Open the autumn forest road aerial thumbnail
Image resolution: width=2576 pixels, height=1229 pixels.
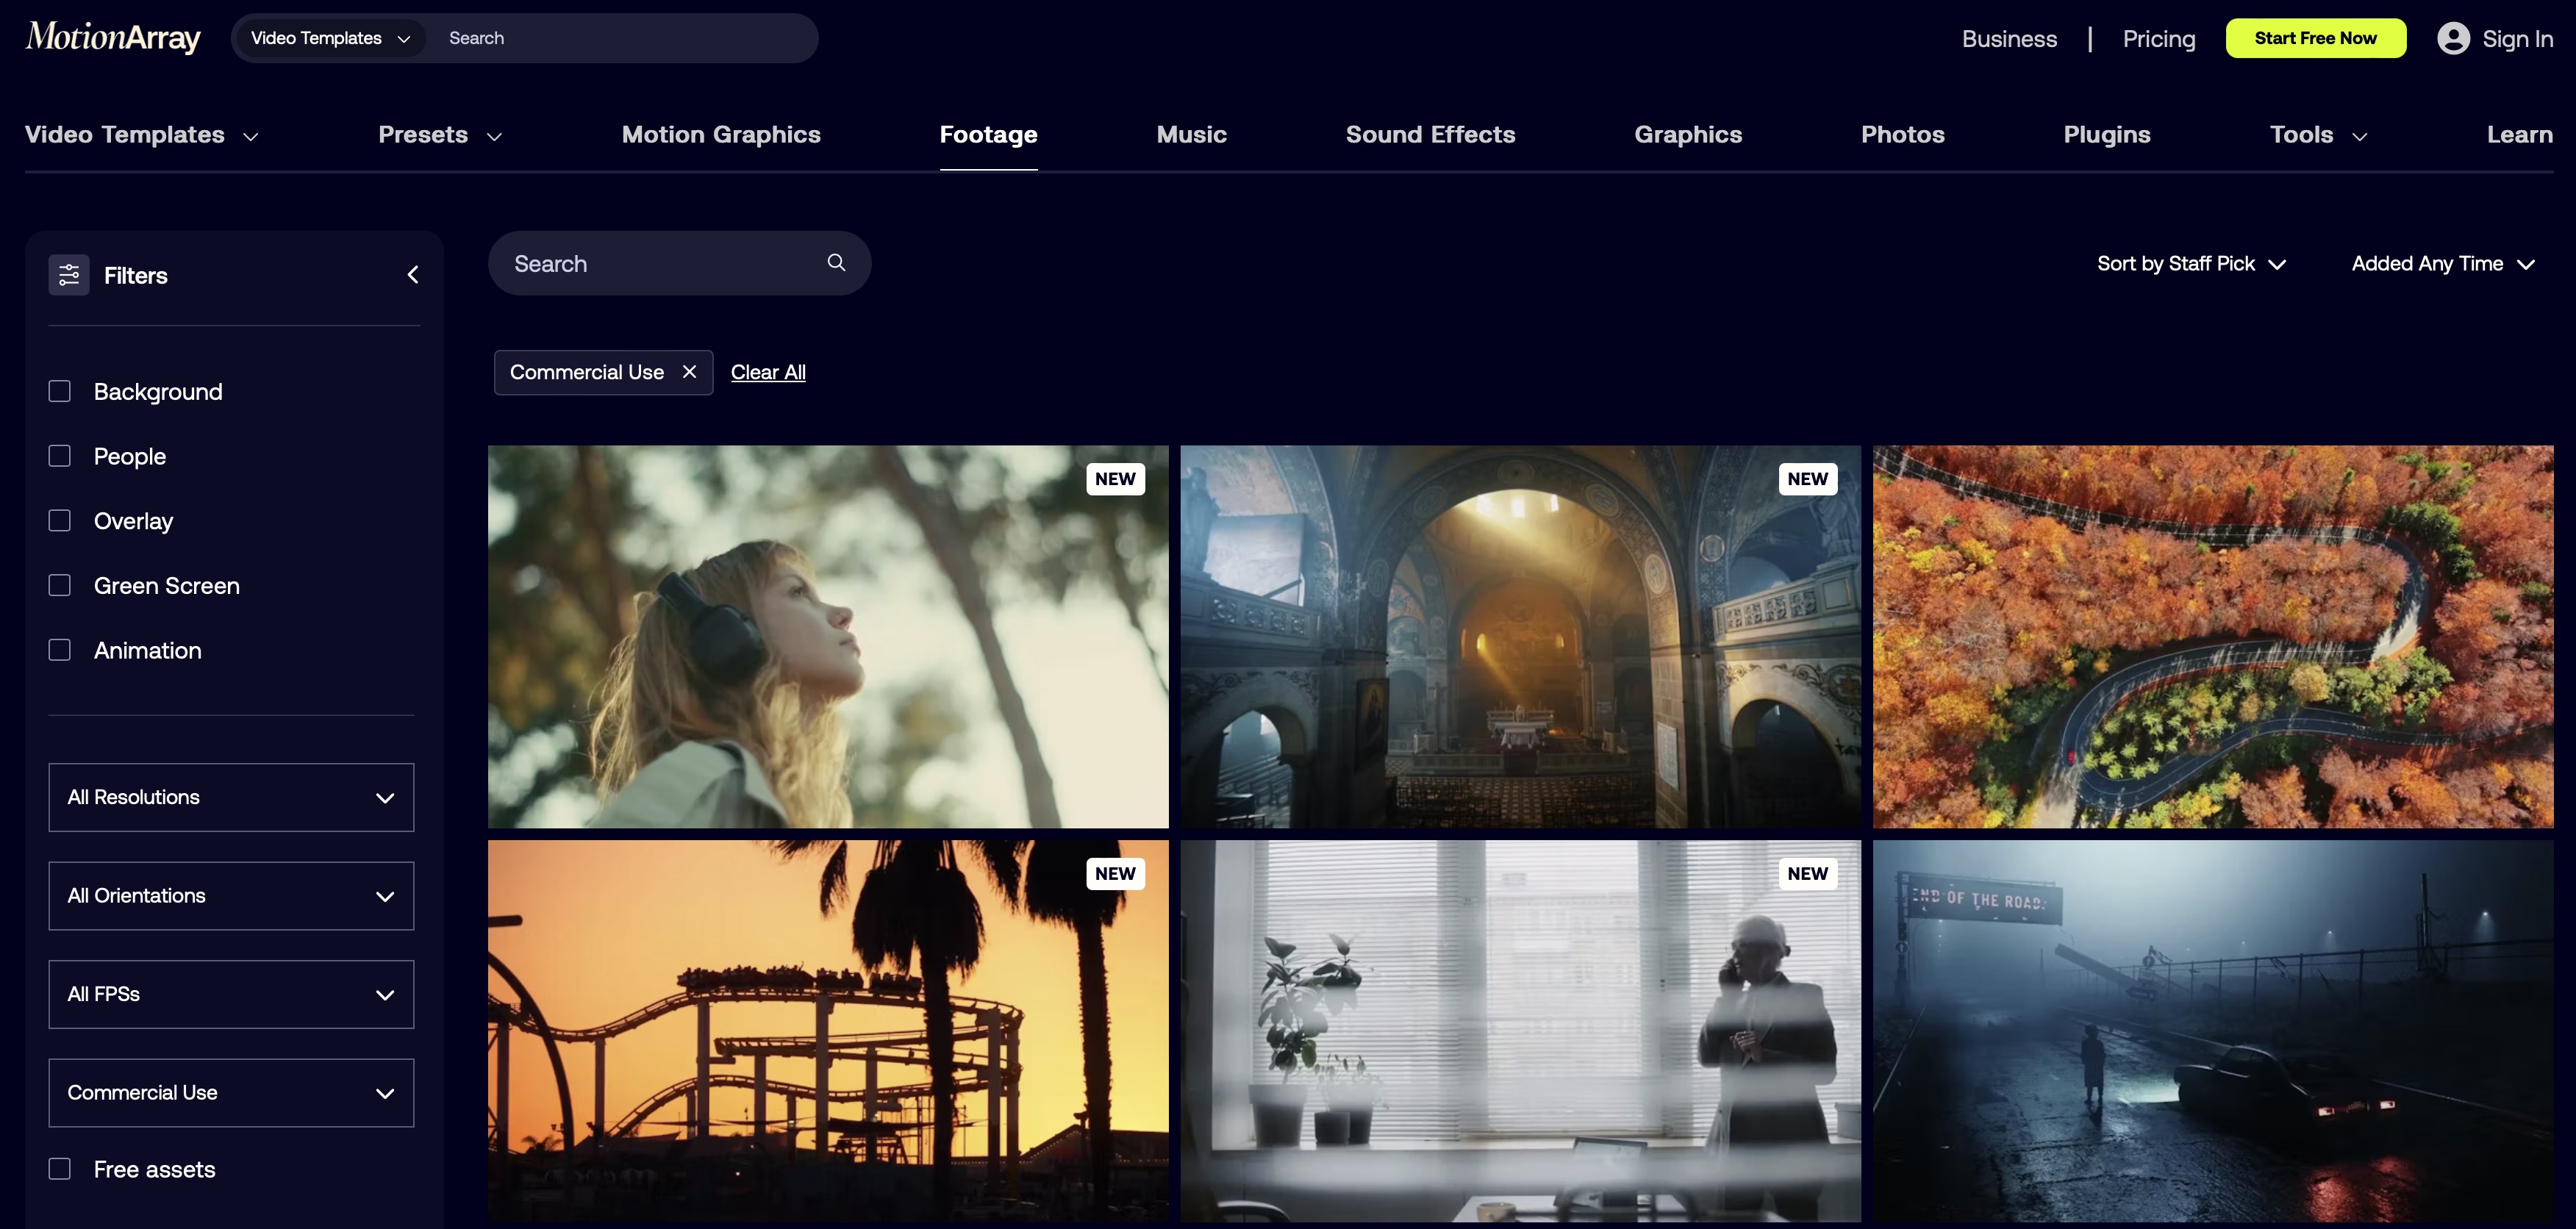tap(2212, 636)
